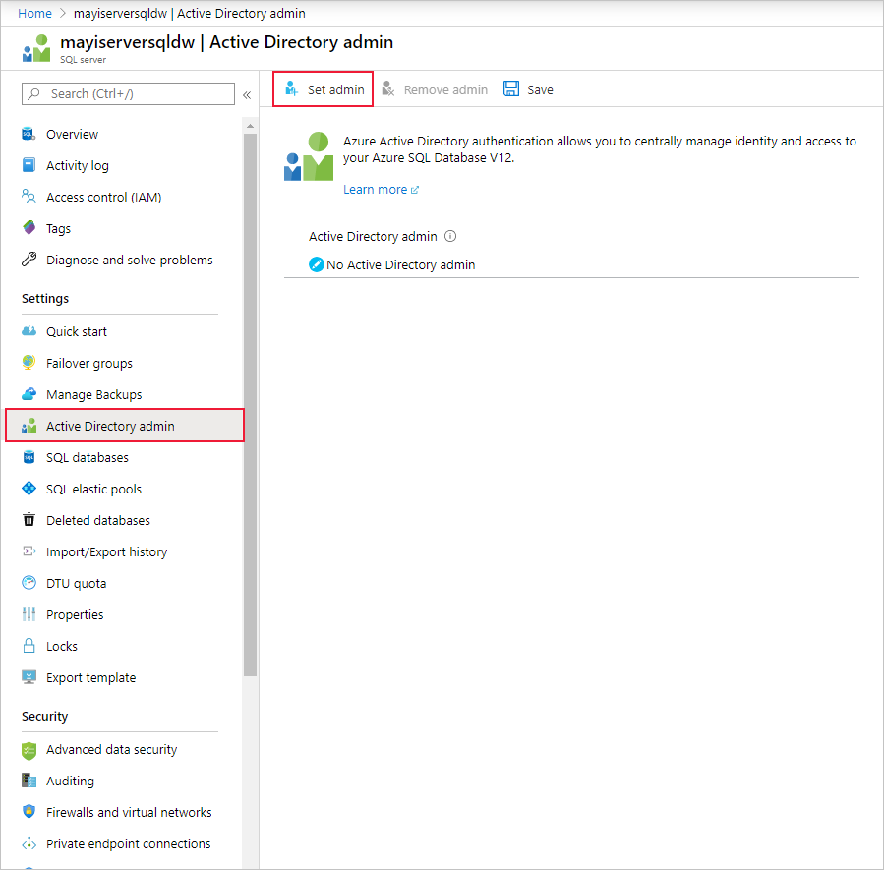884x870 pixels.
Task: Click the Search (Ctrl+/) field
Action: [128, 93]
